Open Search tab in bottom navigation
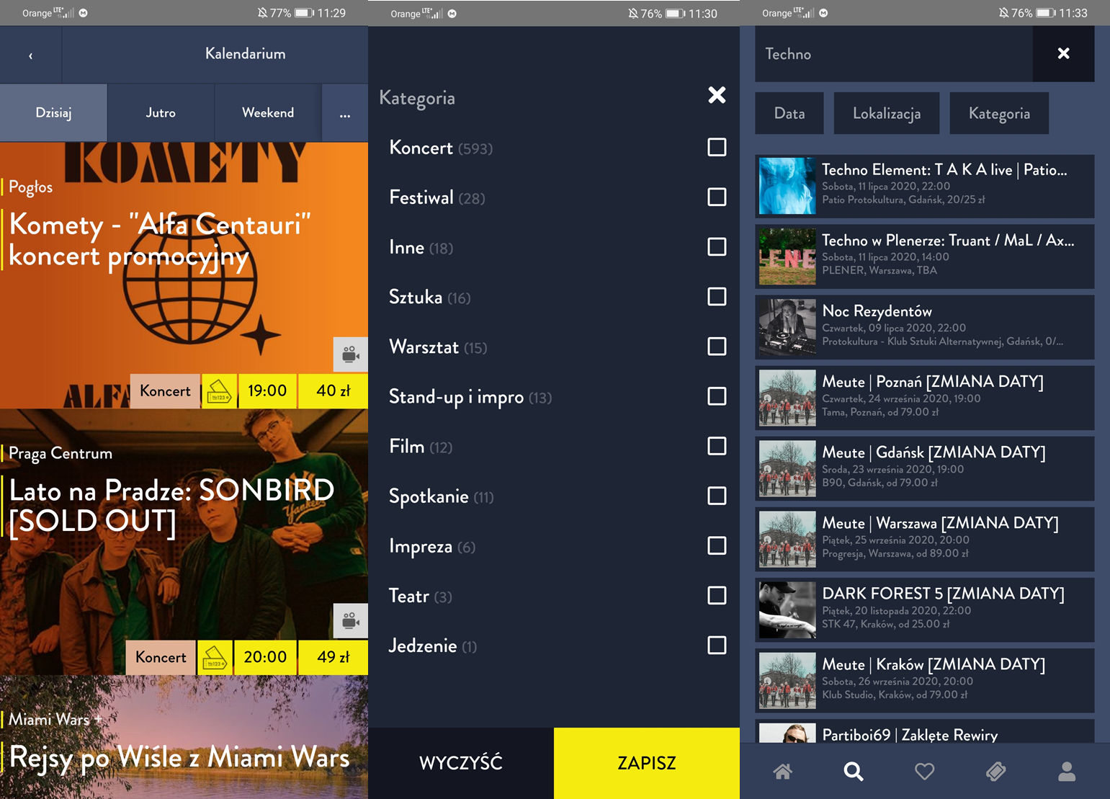 (854, 772)
